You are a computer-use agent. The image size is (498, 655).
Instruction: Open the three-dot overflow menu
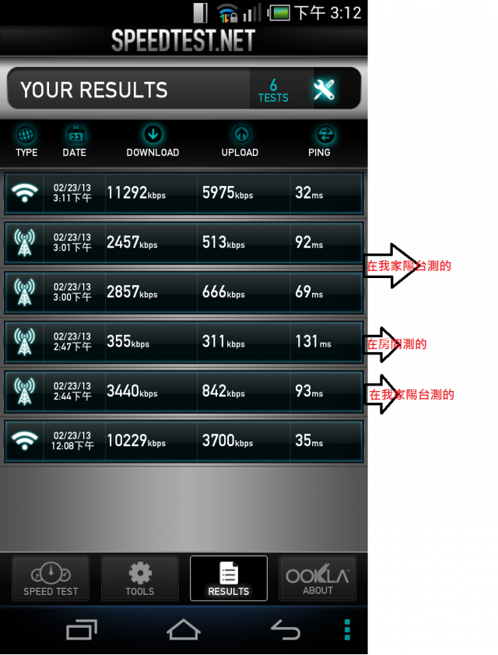[x=347, y=629]
